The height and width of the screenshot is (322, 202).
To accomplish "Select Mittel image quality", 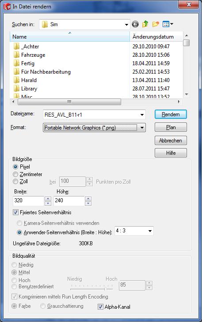I will (x=14, y=272).
